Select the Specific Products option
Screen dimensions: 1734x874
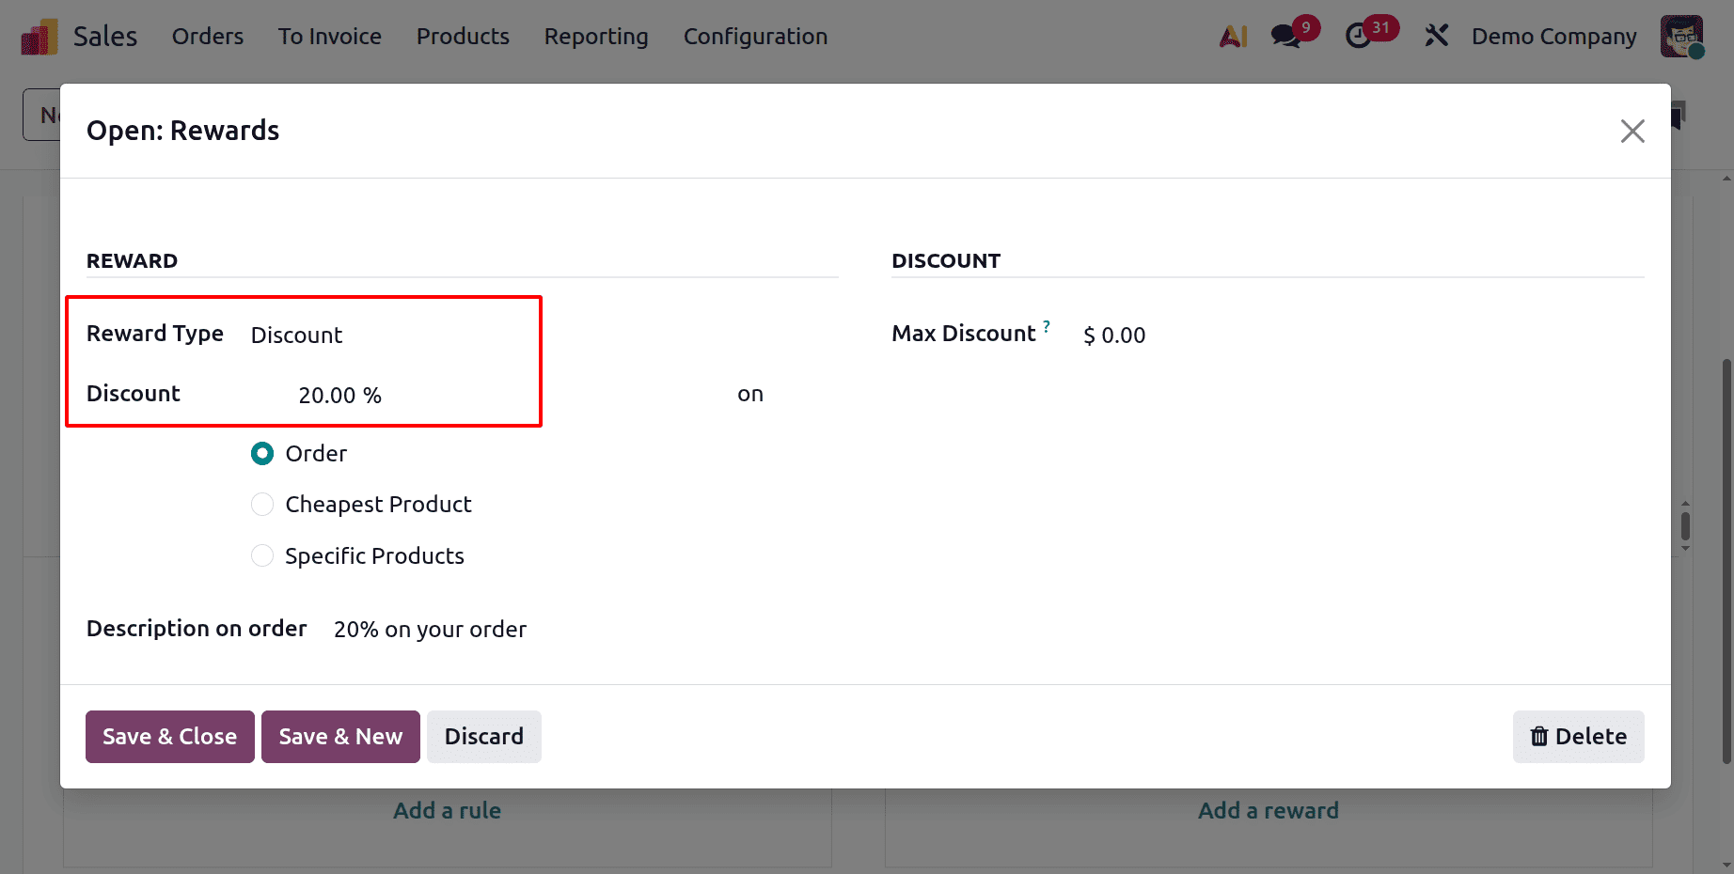[262, 555]
